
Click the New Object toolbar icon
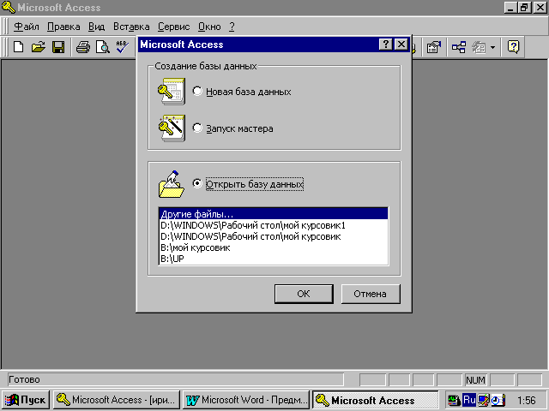point(479,46)
